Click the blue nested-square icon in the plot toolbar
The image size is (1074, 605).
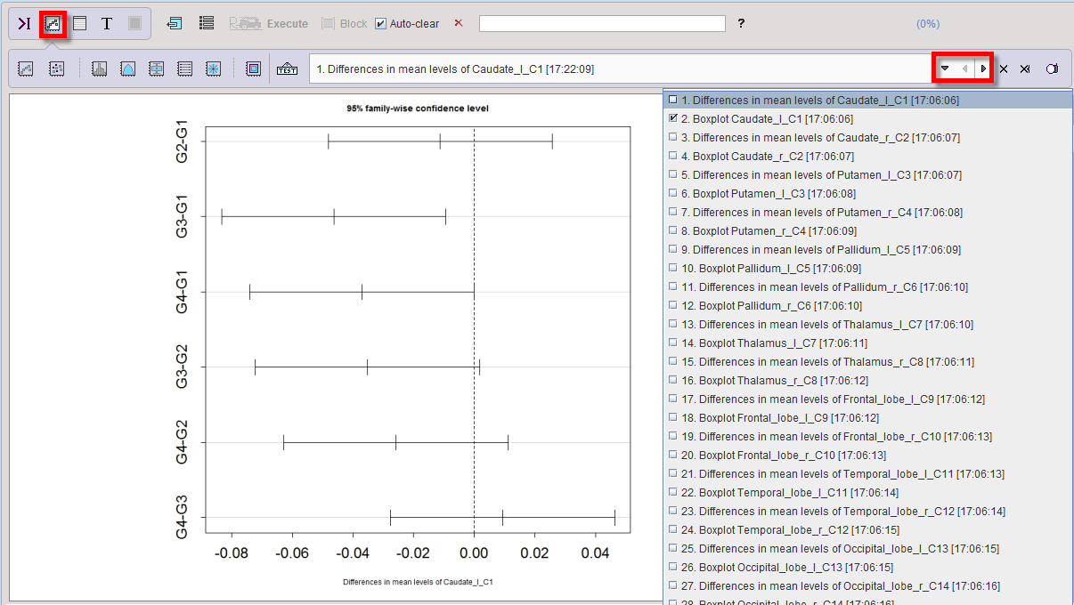[254, 69]
